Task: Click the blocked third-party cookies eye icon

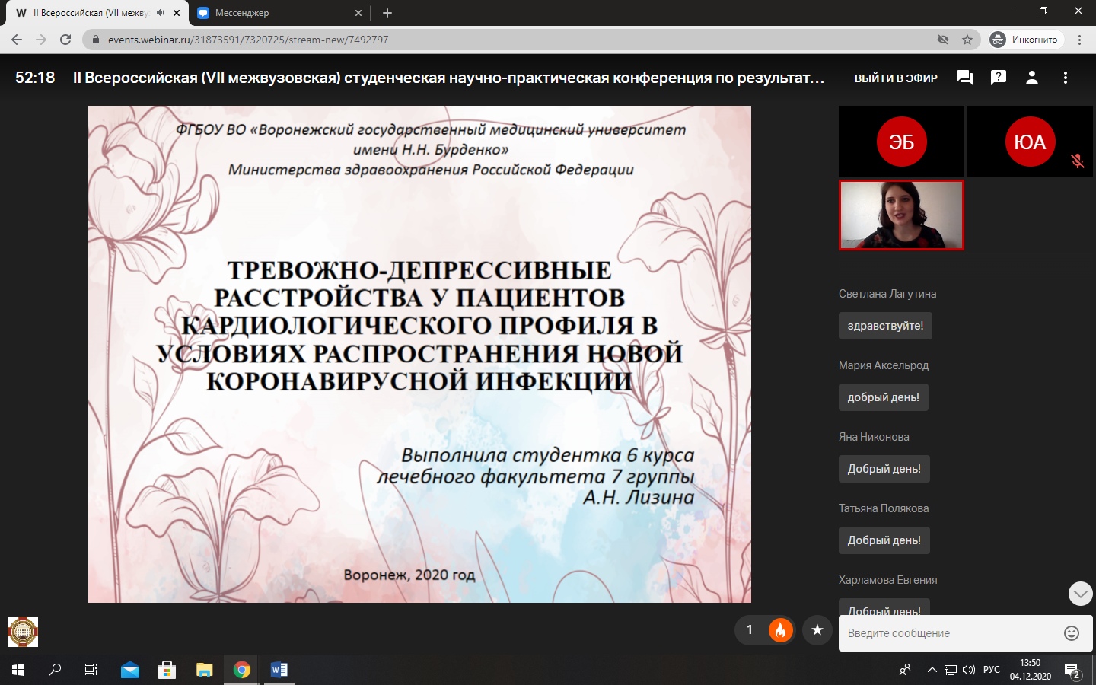Action: click(943, 40)
